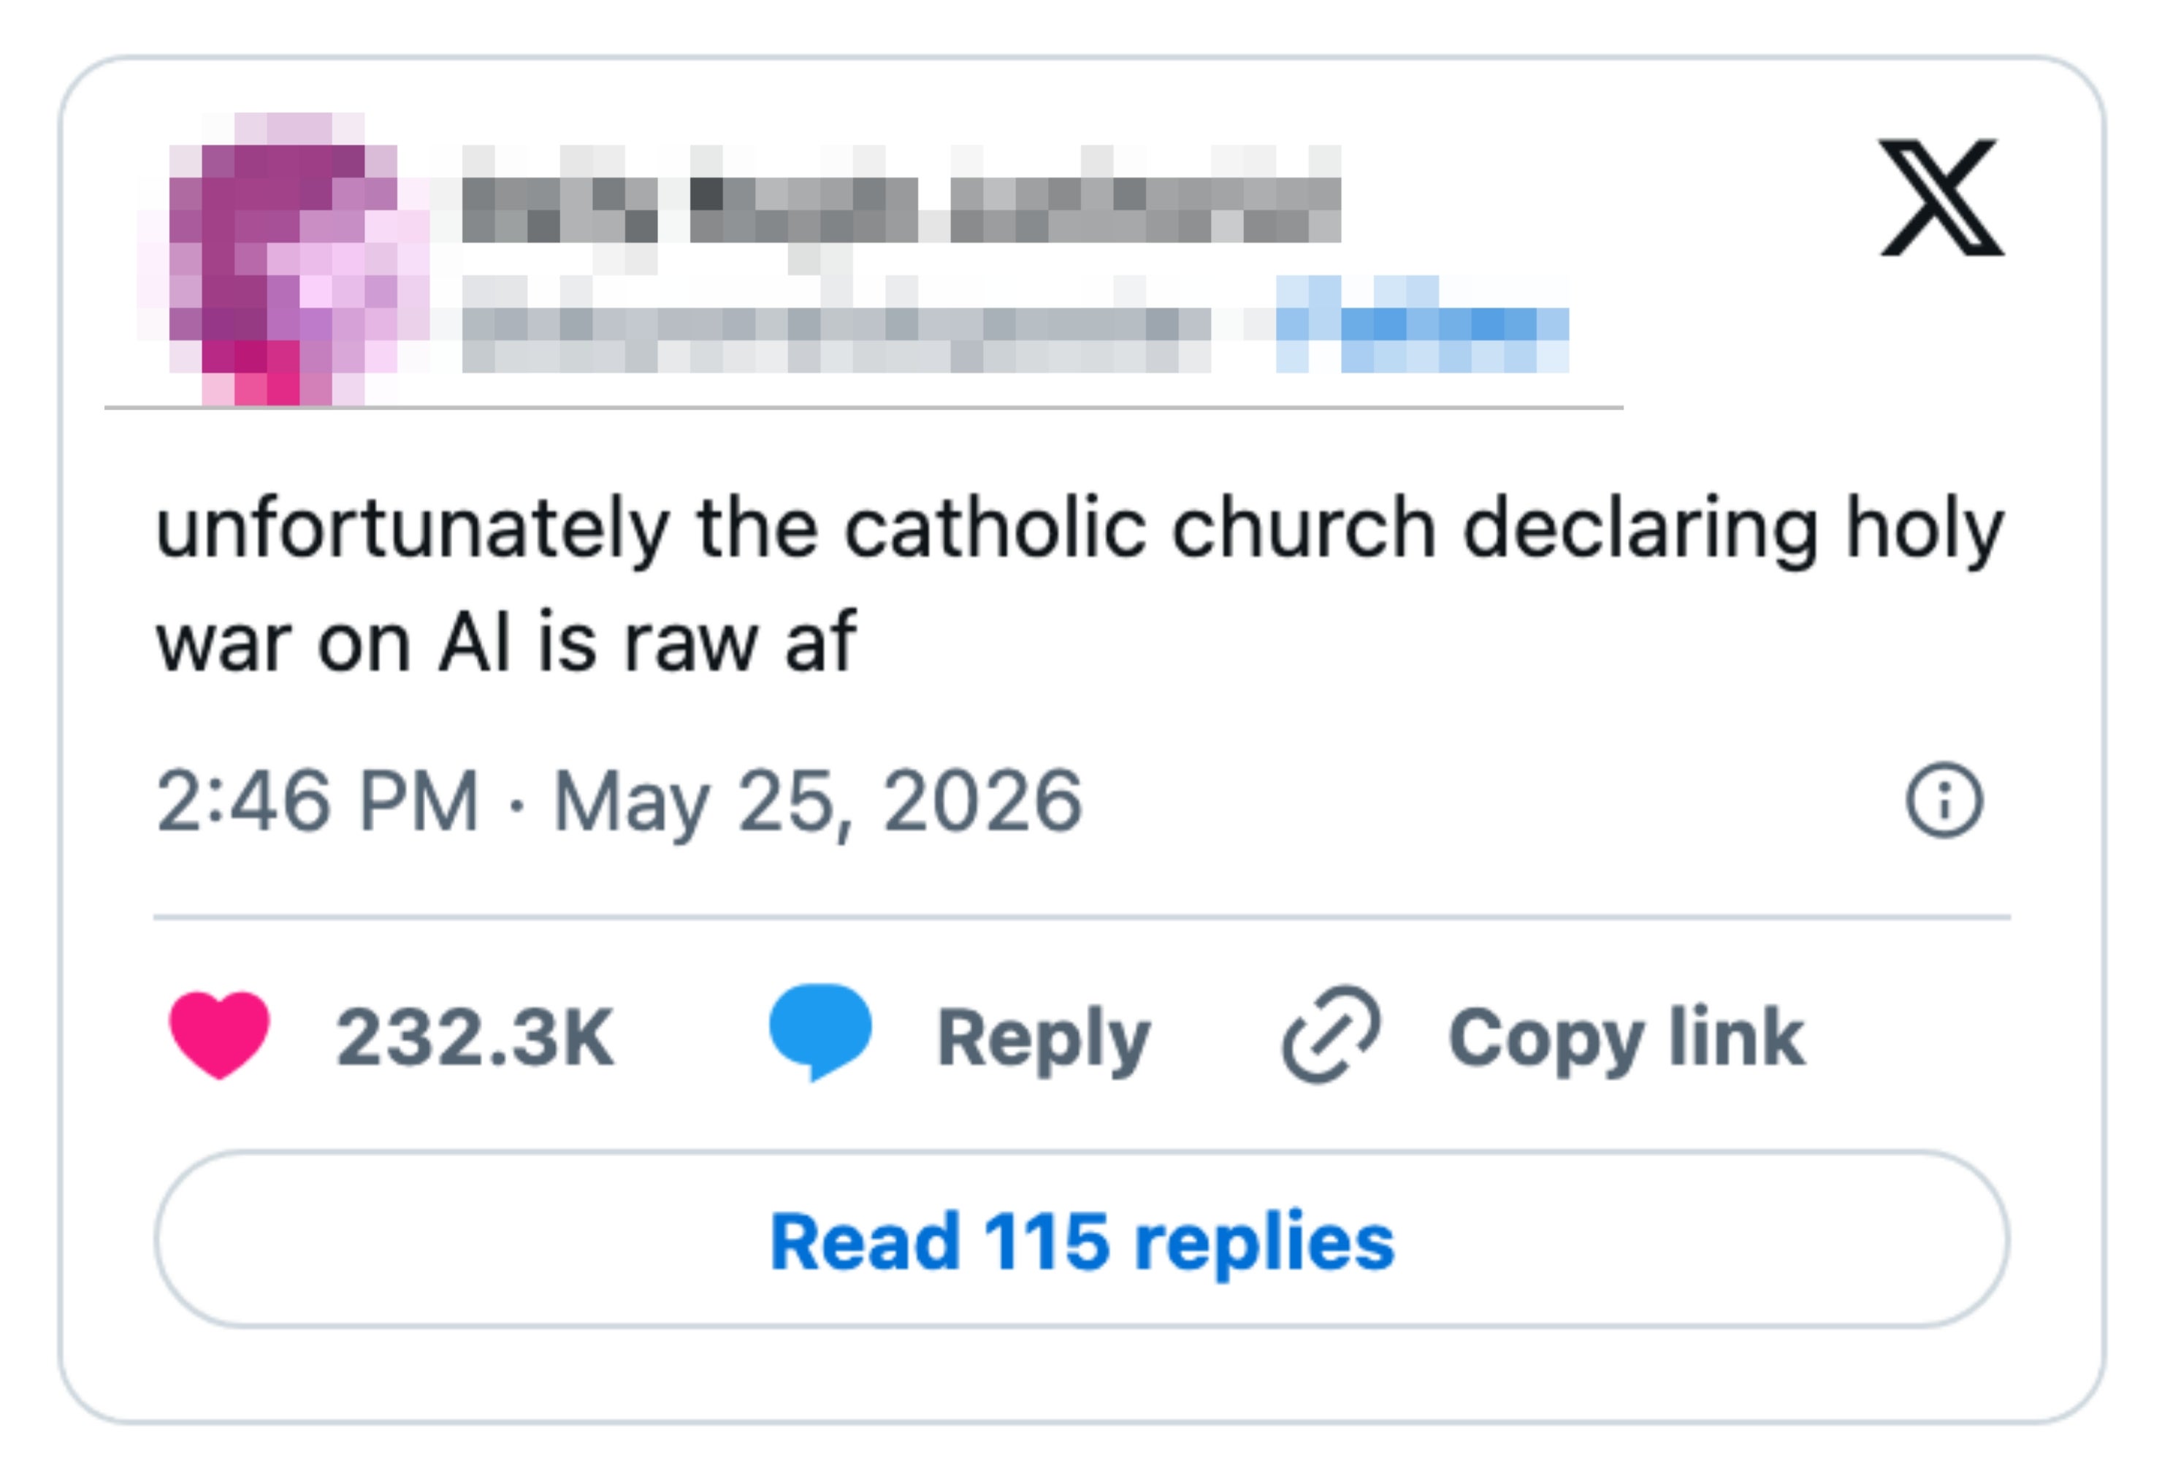This screenshot has width=2170, height=1460.
Task: Click the empty card area below the replies button
Action: (x=1082, y=1372)
